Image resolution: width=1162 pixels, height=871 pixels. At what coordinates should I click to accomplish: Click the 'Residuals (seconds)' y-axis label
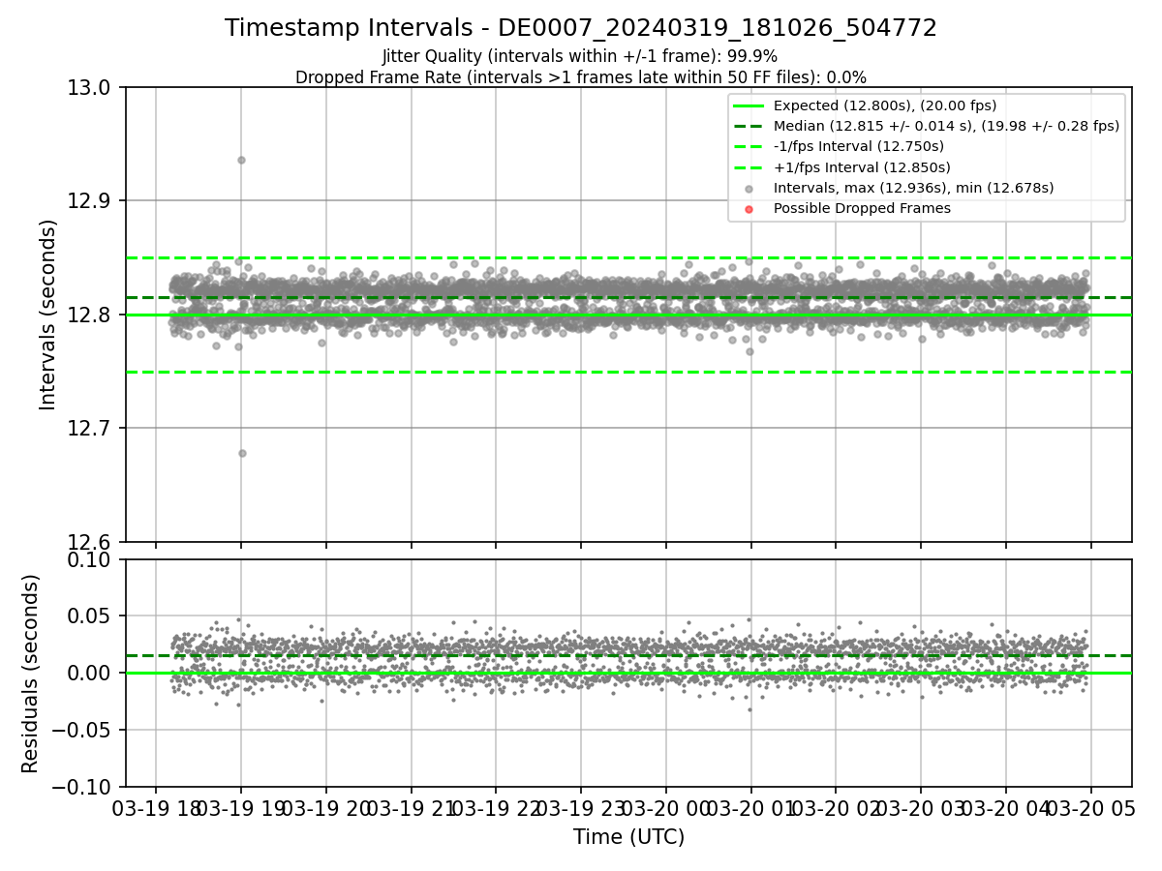click(x=31, y=674)
